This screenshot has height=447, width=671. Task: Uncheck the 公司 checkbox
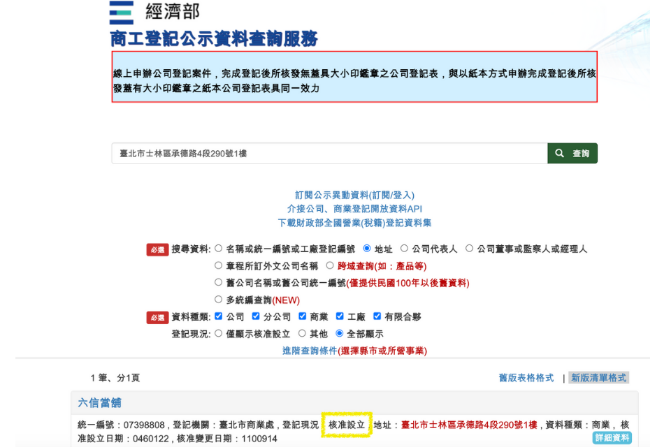219,316
